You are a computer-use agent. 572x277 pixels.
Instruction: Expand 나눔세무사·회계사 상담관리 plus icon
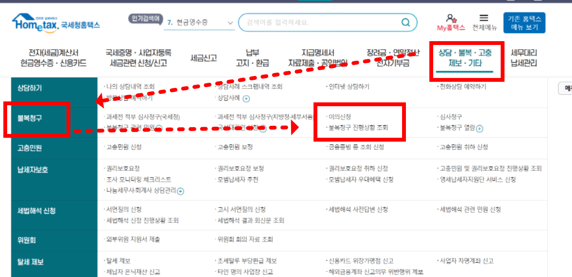click(181, 191)
